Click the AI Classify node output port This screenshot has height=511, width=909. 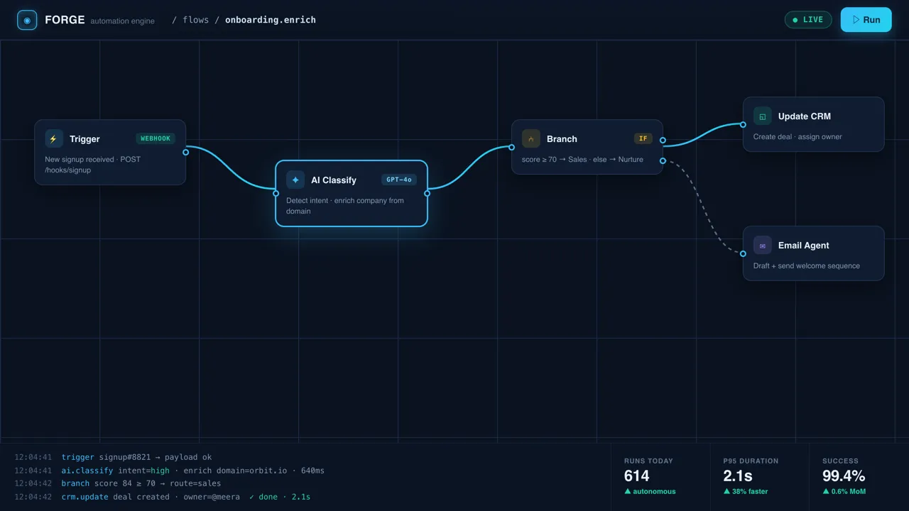coord(427,193)
